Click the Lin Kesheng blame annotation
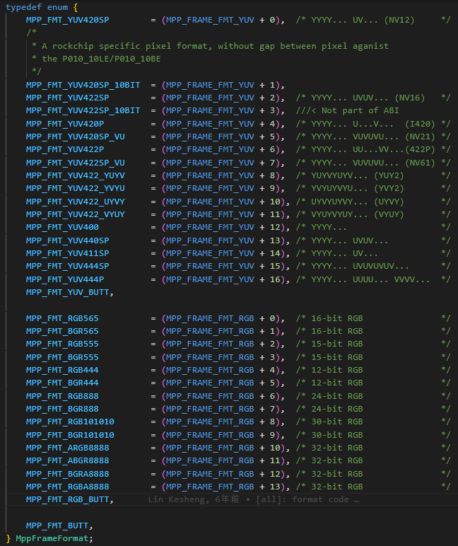This screenshot has width=458, height=546. point(254,499)
